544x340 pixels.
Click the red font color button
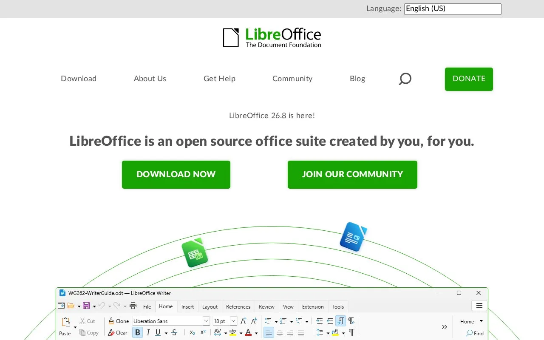[x=248, y=332]
